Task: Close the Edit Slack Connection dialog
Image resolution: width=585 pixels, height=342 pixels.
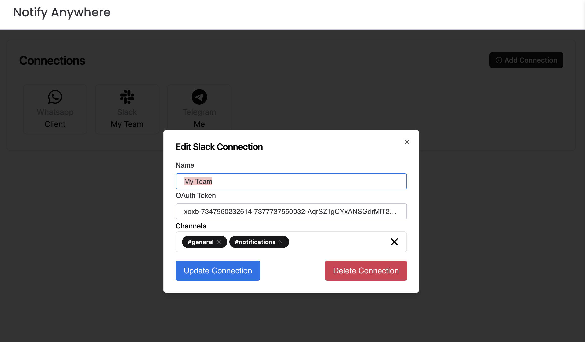Action: [407, 142]
